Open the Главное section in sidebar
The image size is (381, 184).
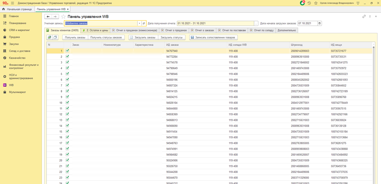[14, 16]
